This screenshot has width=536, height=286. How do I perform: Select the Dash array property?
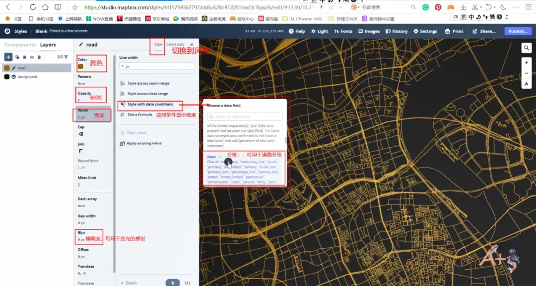pyautogui.click(x=94, y=202)
